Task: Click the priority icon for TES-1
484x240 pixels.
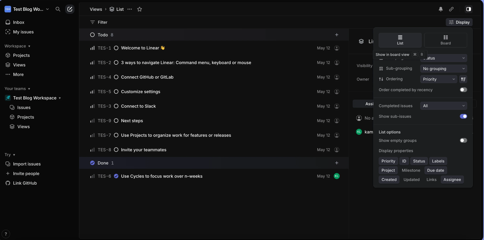Action: point(92,48)
